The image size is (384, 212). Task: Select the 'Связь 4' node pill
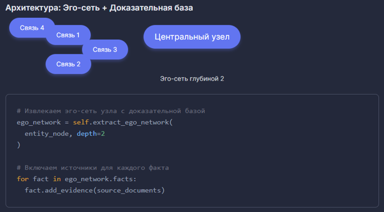click(32, 28)
